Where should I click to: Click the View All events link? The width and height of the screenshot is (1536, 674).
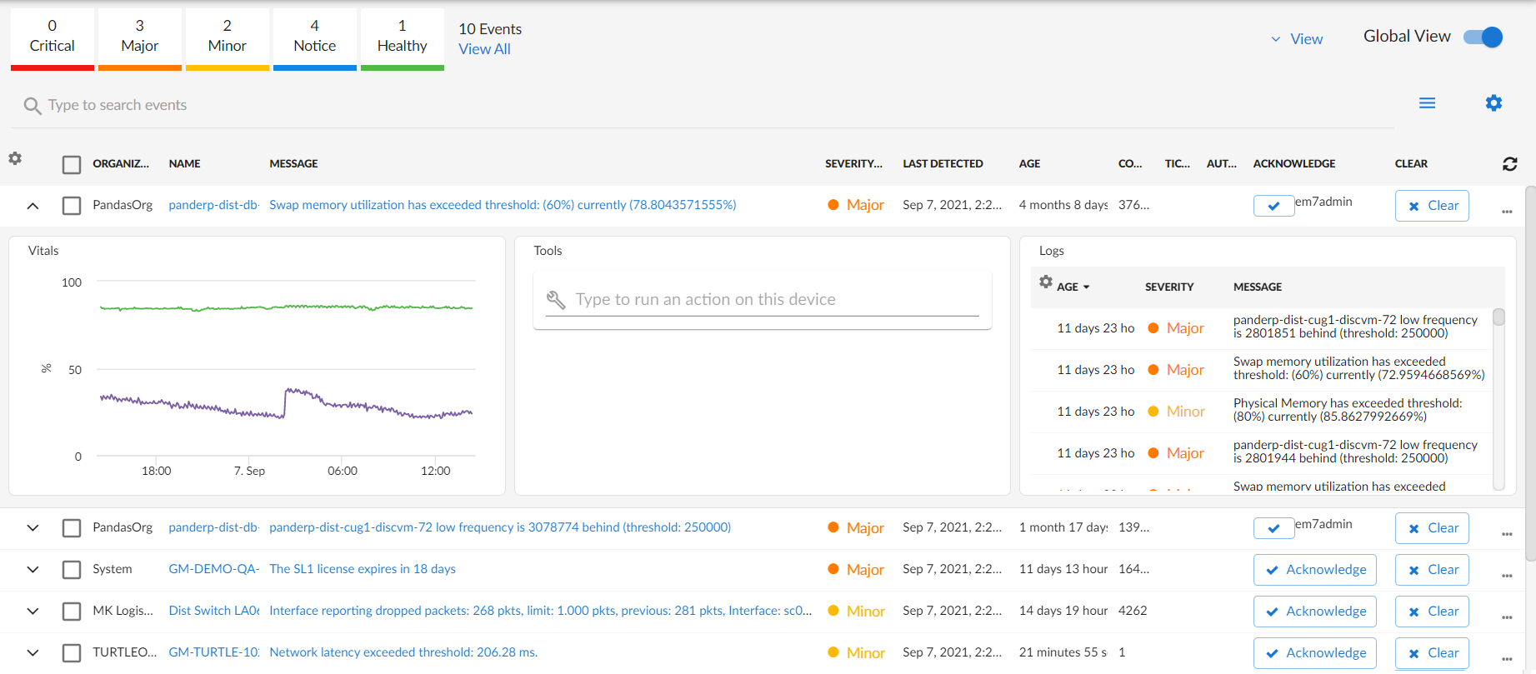[x=484, y=49]
